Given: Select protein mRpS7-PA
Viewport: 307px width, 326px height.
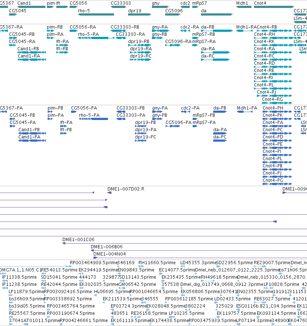Looking at the screenshot, I should 204,122.
